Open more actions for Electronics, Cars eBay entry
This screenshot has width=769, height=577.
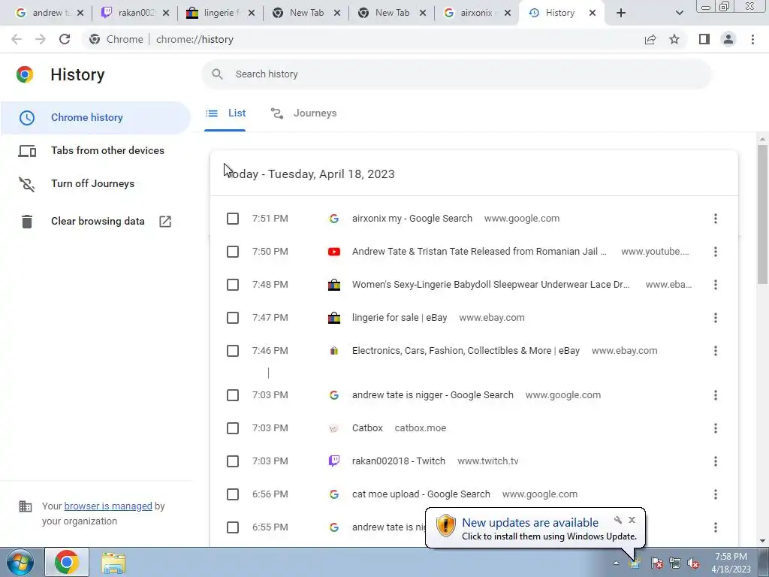tap(716, 351)
